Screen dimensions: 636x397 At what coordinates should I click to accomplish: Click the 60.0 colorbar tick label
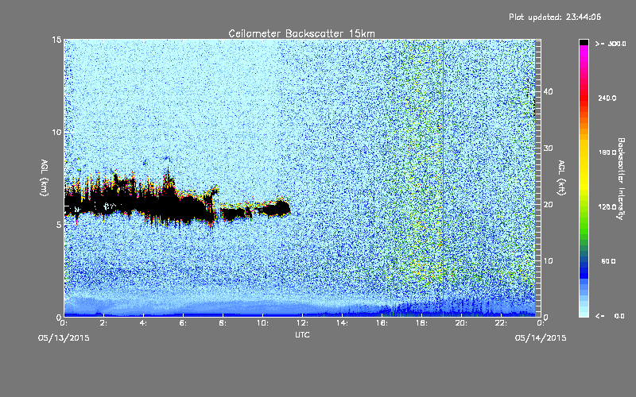tap(608, 261)
